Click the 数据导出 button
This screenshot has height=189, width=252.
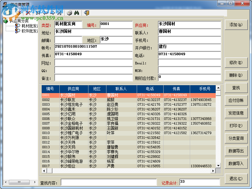[x=236, y=151]
